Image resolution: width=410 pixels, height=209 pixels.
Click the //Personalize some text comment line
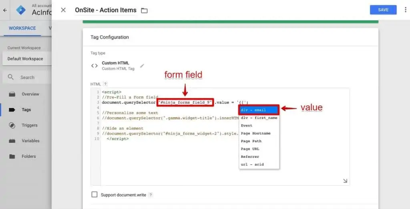click(x=130, y=113)
